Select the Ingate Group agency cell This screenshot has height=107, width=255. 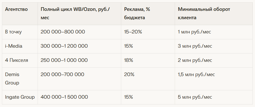click(x=20, y=97)
